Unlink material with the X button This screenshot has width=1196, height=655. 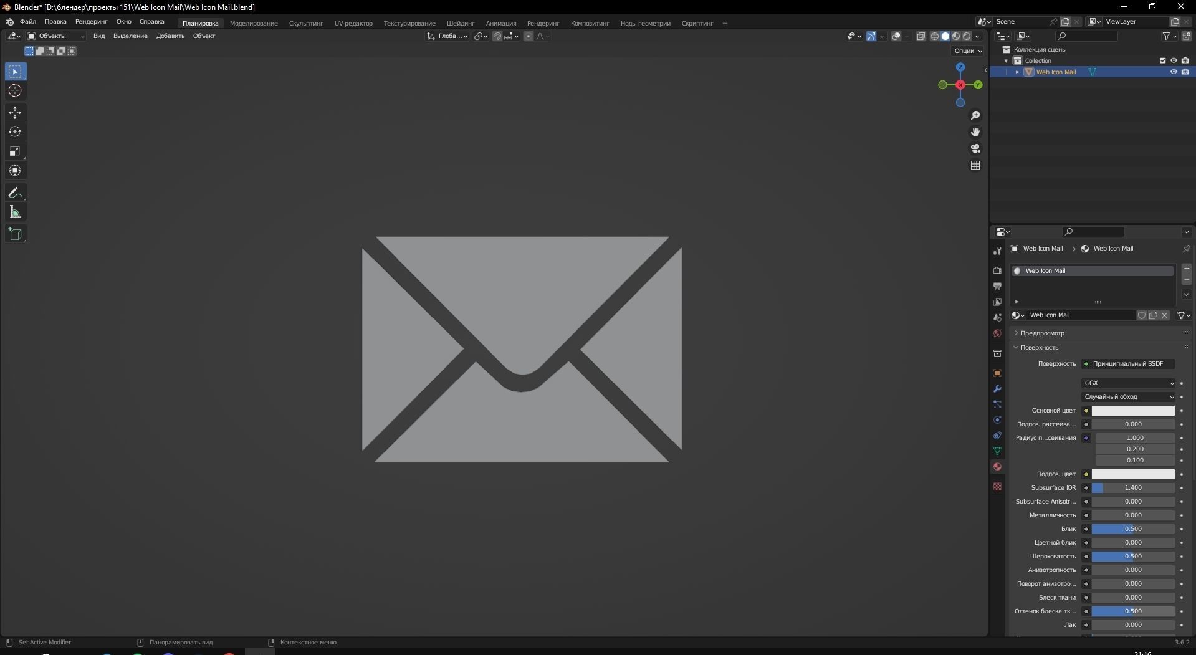pyautogui.click(x=1164, y=315)
